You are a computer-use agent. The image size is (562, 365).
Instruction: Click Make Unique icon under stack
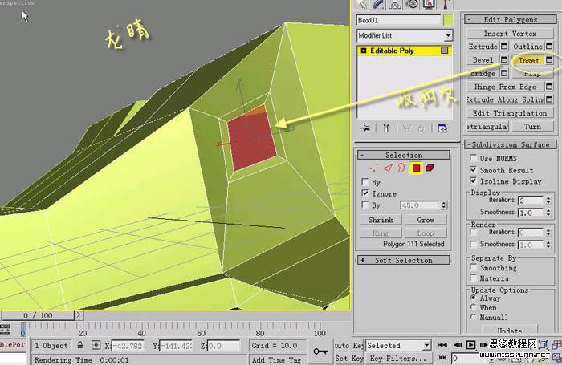[406, 128]
